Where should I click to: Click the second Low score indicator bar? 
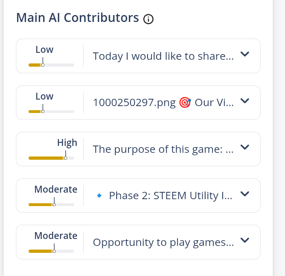pos(51,111)
